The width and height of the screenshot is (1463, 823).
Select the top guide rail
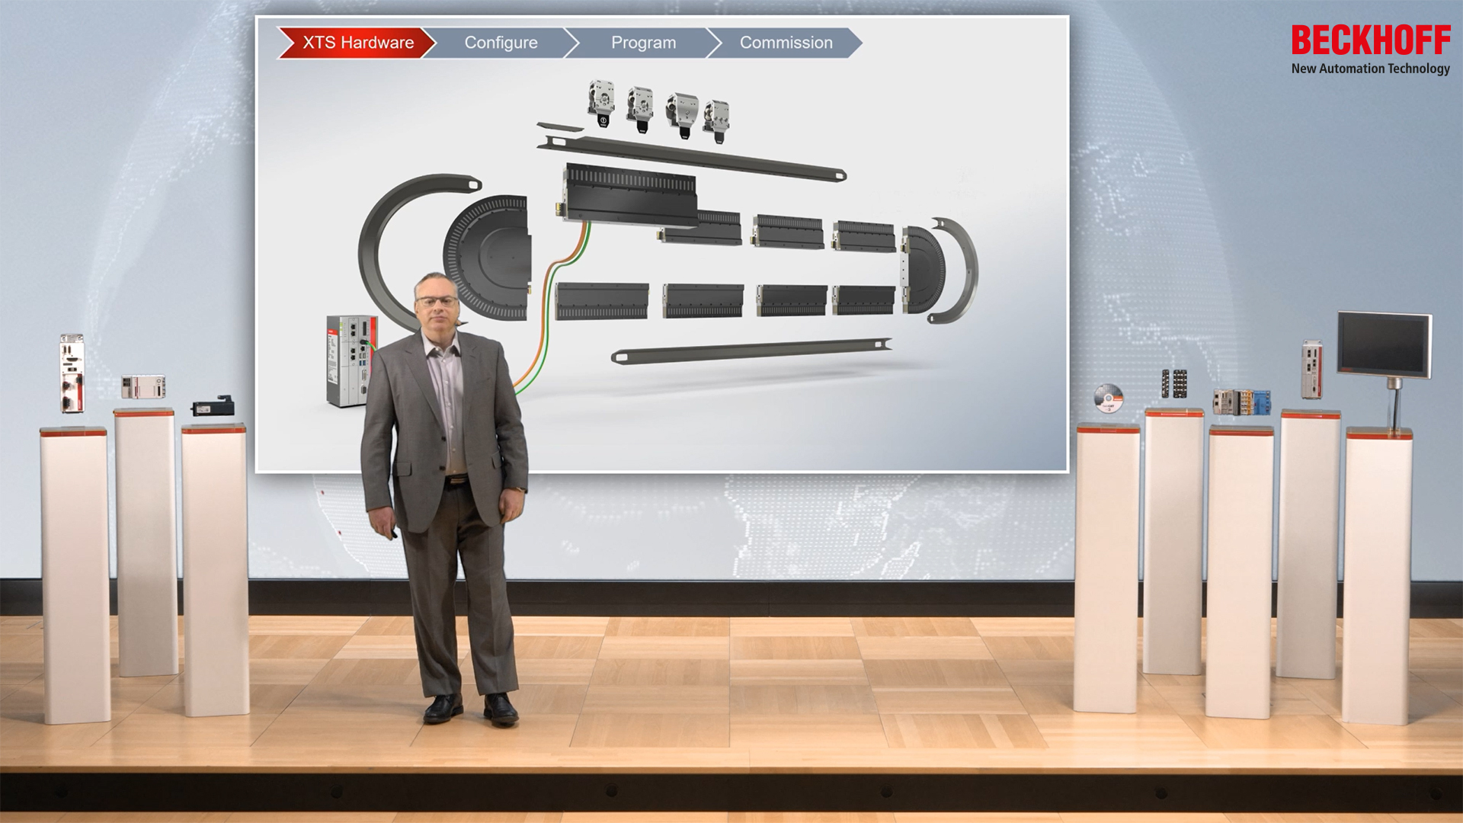click(692, 159)
